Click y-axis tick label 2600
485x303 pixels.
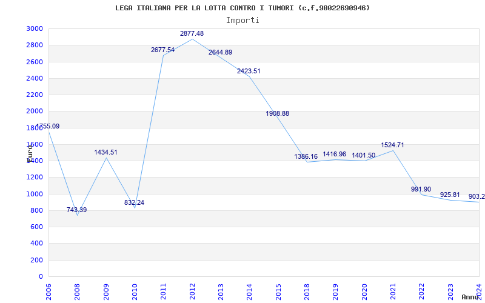(x=35, y=62)
